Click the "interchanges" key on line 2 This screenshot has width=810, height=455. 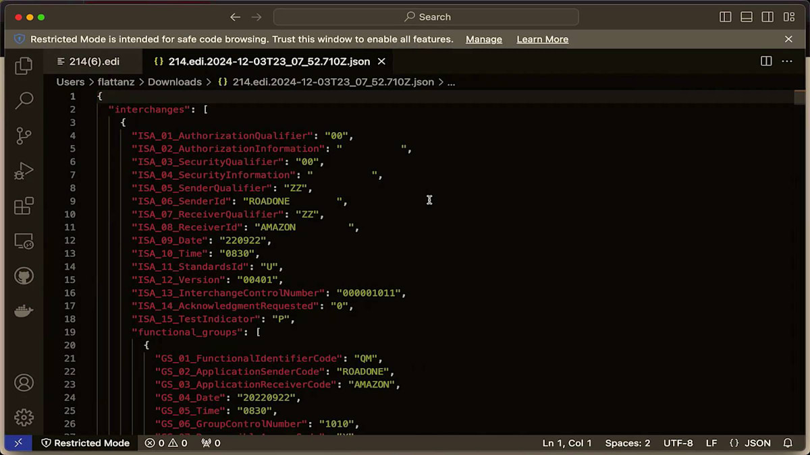[x=150, y=109]
